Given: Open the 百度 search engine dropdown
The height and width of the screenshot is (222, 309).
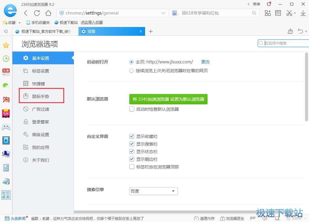Looking at the screenshot, I should [154, 191].
